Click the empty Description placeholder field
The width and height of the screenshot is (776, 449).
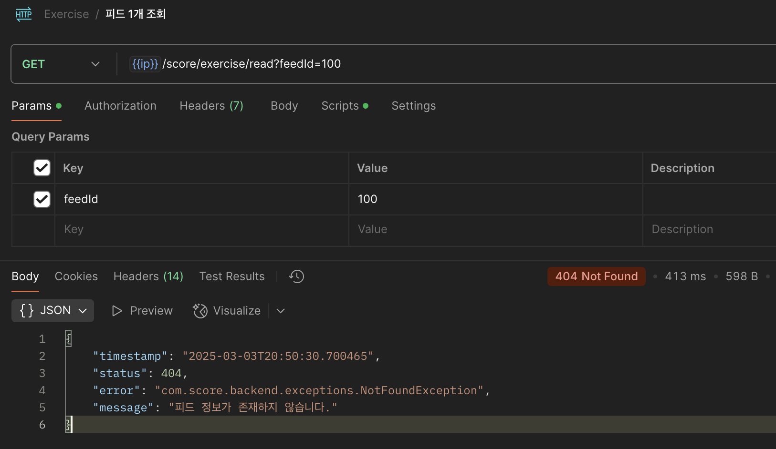coord(710,229)
